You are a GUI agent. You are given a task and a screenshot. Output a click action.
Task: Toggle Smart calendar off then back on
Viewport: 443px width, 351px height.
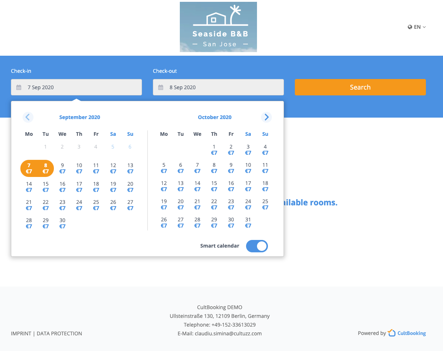(x=257, y=246)
